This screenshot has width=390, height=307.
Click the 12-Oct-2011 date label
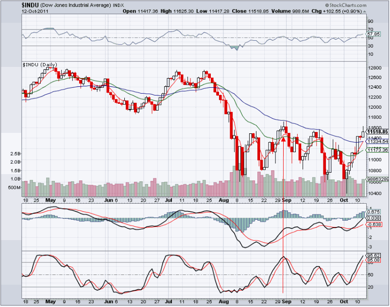pos(34,11)
